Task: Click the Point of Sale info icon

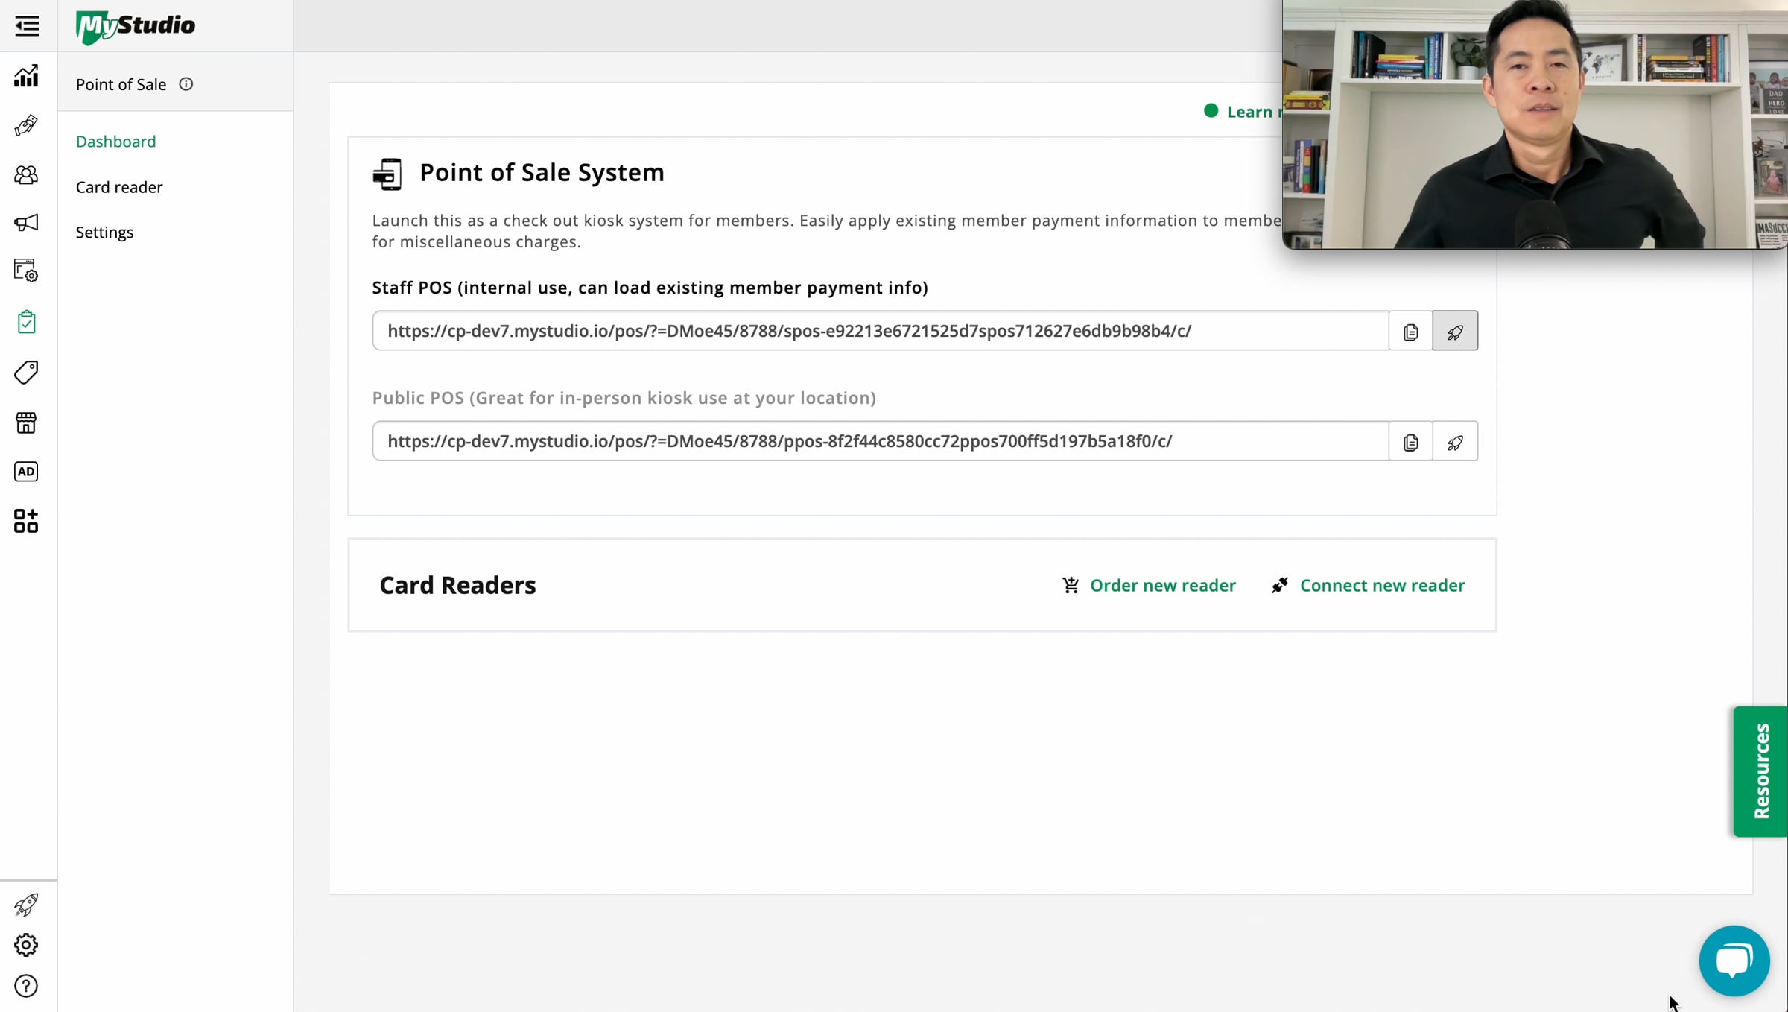Action: click(x=186, y=84)
